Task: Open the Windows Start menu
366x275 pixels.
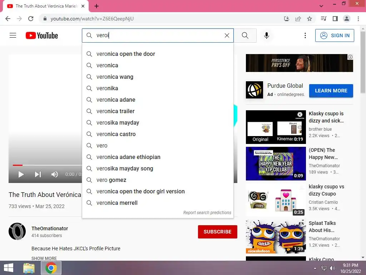Action: point(9,268)
